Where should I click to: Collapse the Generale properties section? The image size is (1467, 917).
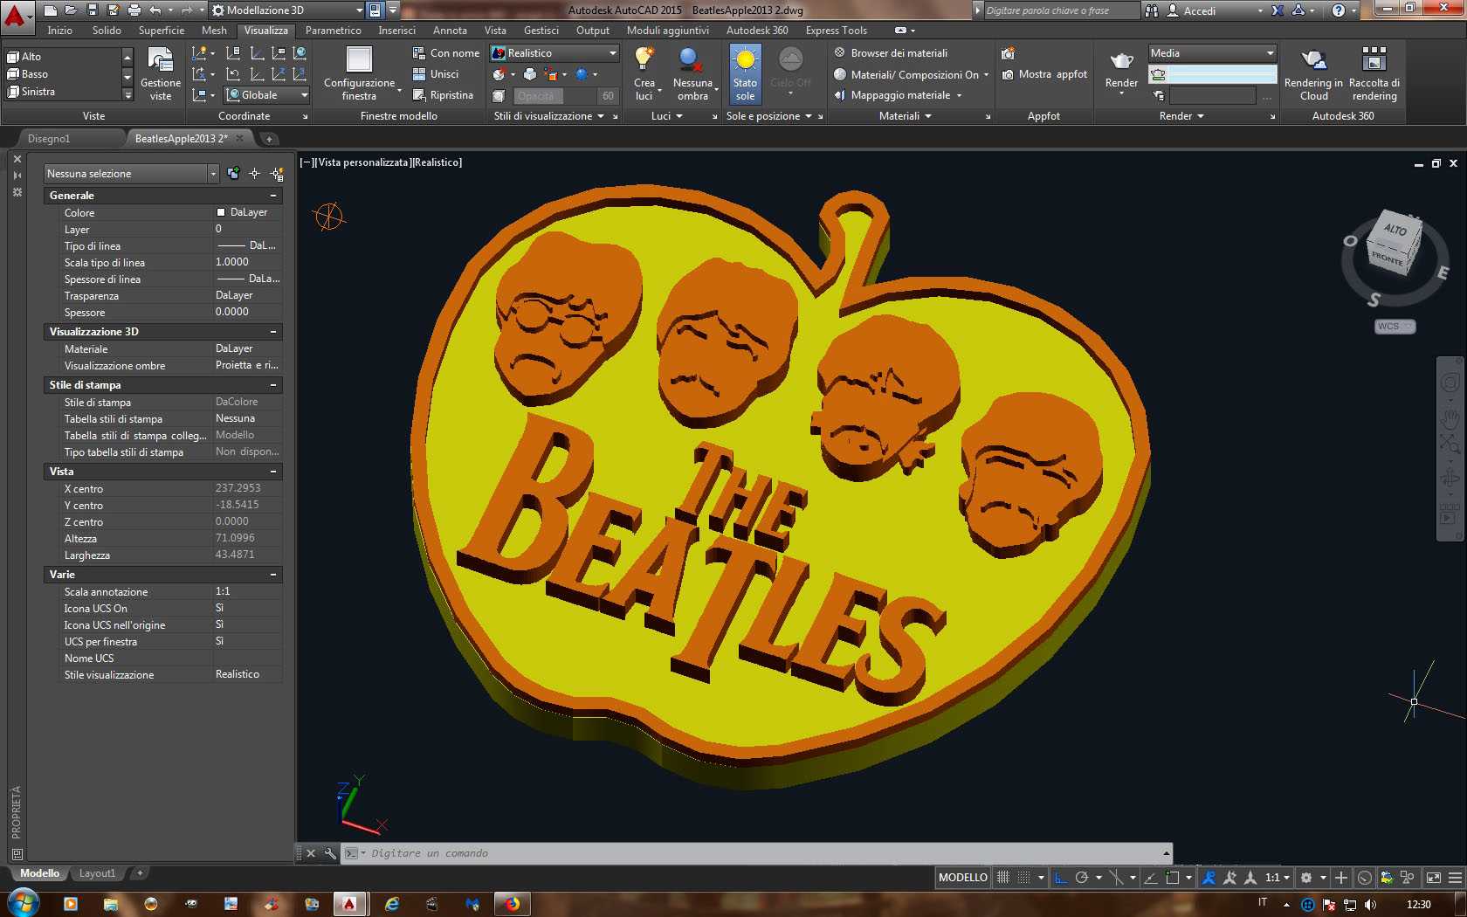point(273,196)
